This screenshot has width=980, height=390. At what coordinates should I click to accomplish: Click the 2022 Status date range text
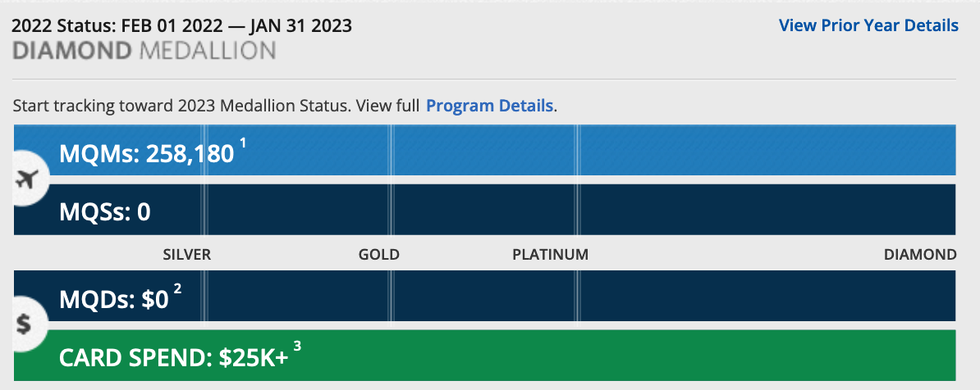182,25
